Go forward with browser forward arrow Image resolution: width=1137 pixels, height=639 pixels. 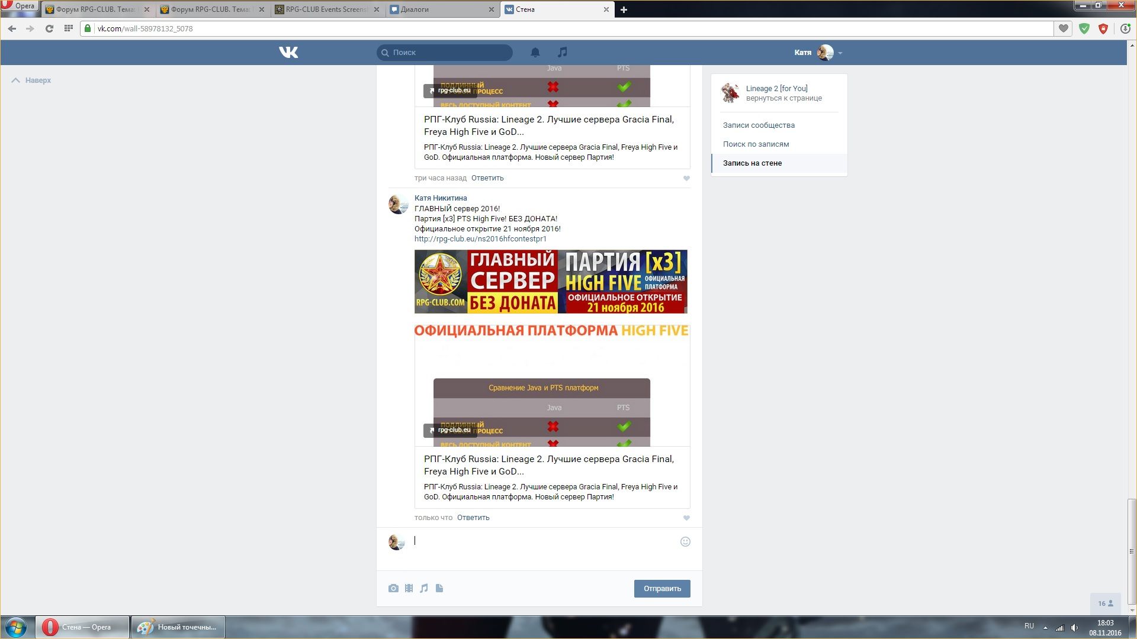point(30,28)
